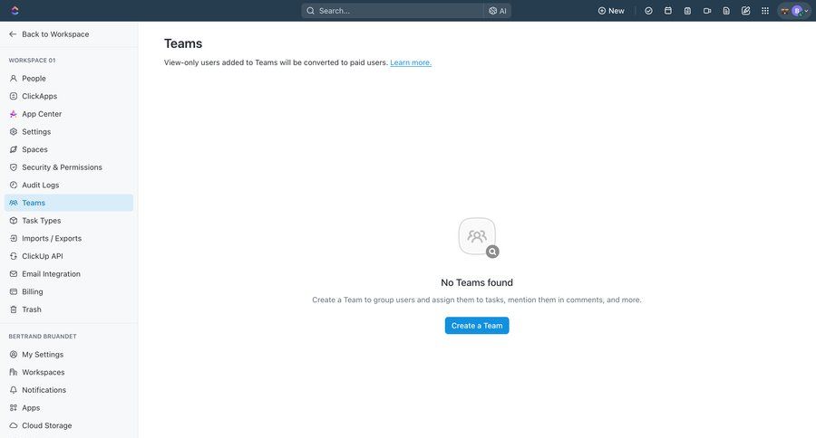The height and width of the screenshot is (438, 816).
Task: Click the Create a Team button
Action: pyautogui.click(x=477, y=326)
